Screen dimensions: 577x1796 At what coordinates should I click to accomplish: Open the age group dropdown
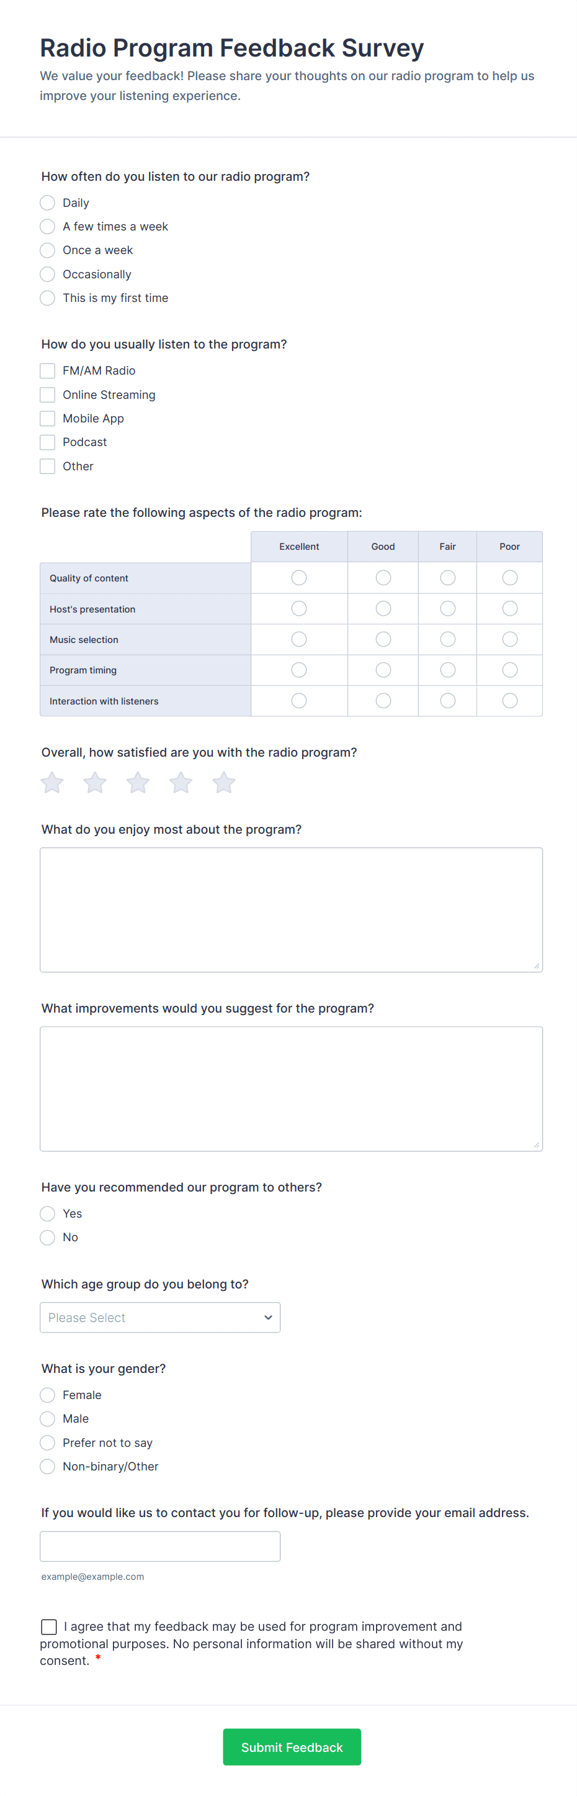pyautogui.click(x=159, y=1317)
